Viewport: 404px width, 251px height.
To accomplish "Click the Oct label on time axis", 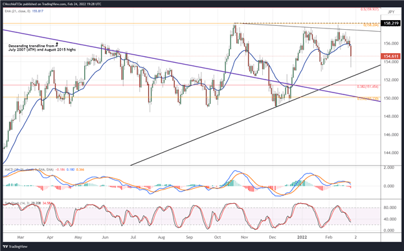I will click(x=218, y=237).
